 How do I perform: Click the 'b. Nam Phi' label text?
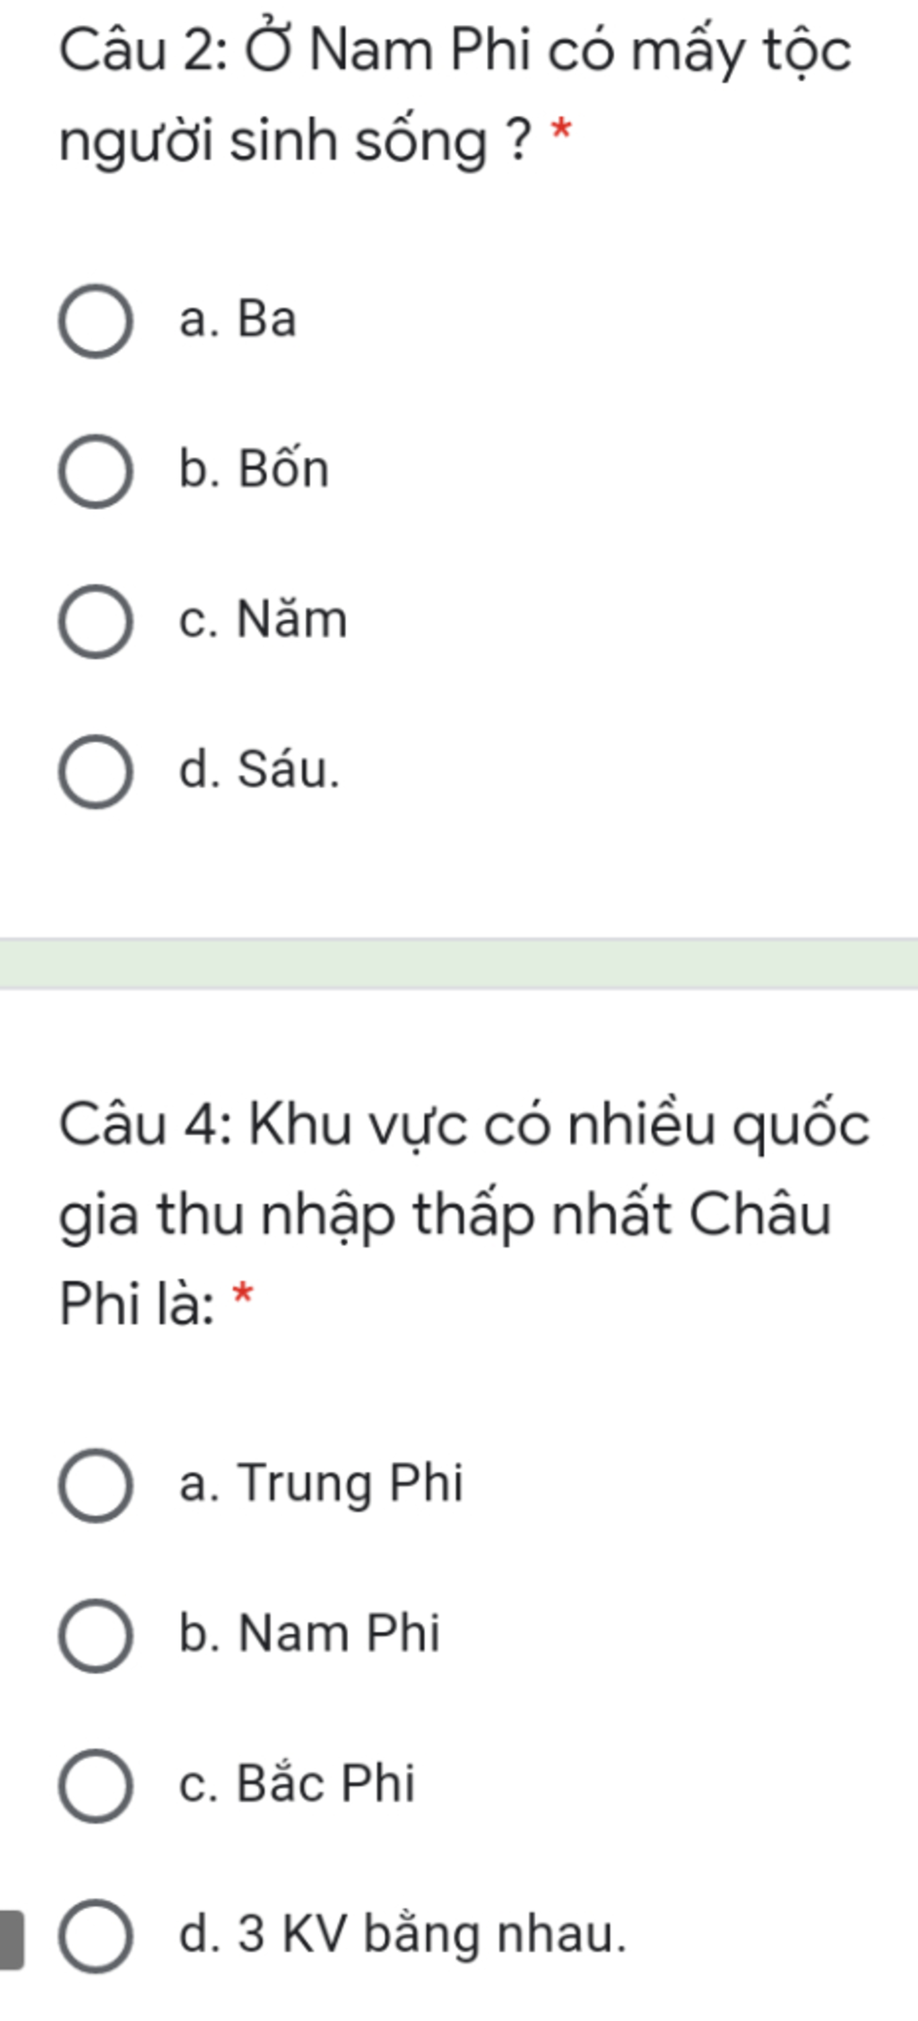click(x=309, y=1633)
